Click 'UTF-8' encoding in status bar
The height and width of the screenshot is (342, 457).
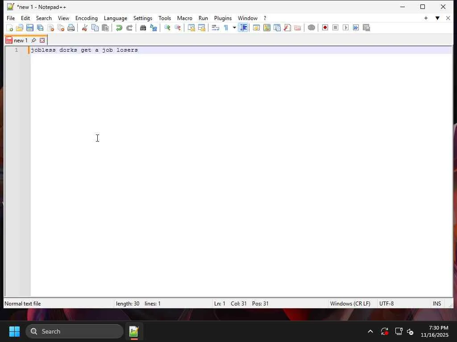pos(386,304)
